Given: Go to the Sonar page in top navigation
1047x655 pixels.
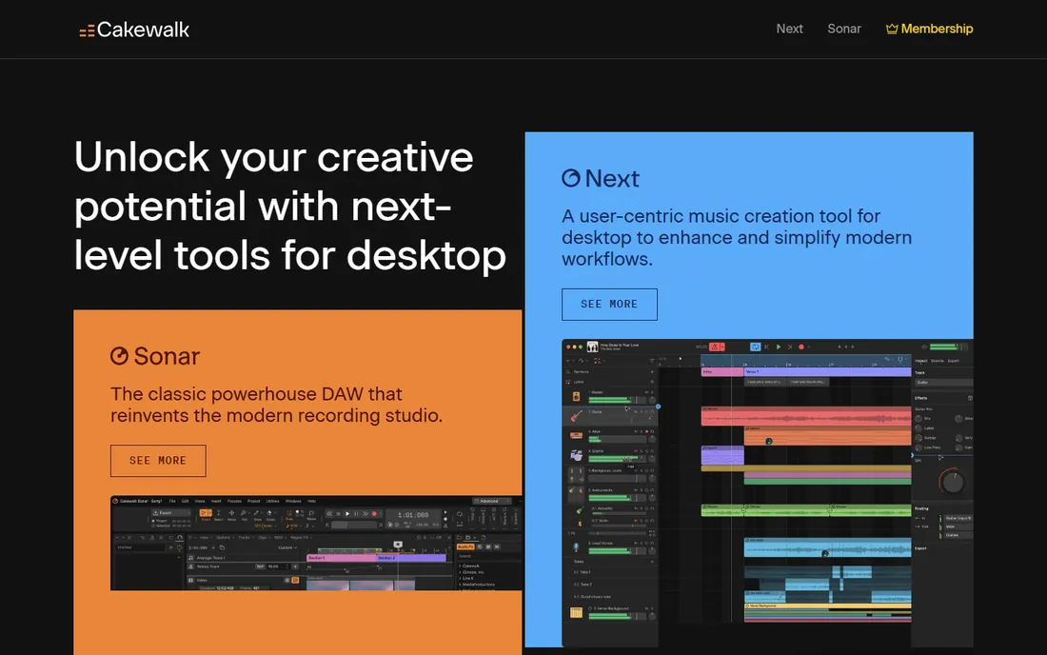Looking at the screenshot, I should coord(844,29).
